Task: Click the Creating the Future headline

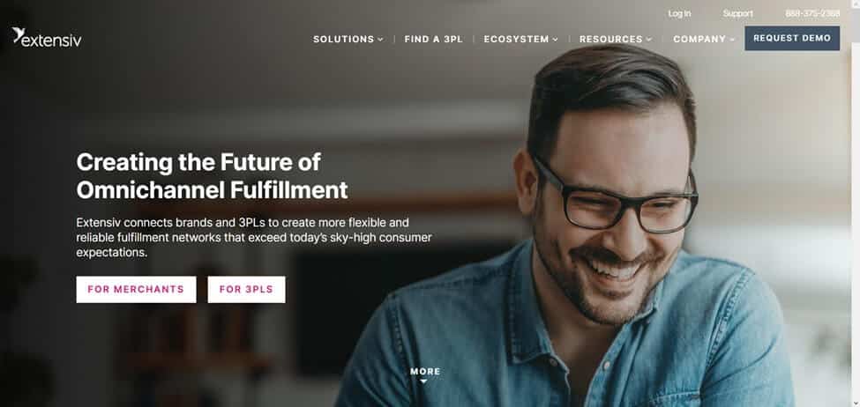Action: pos(212,176)
